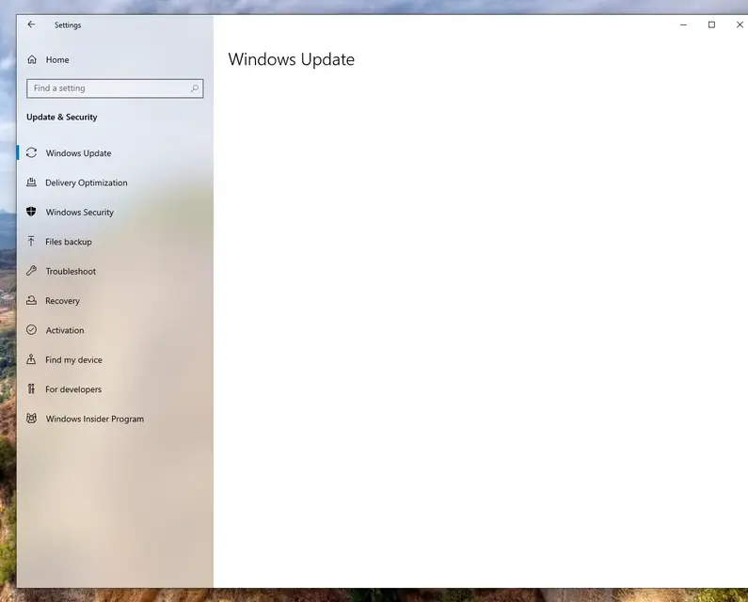Viewport: 748px width, 602px height.
Task: Open Files backup settings
Action: click(69, 242)
